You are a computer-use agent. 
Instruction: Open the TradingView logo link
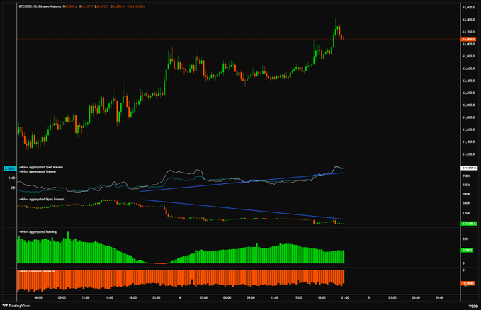(x=16, y=306)
